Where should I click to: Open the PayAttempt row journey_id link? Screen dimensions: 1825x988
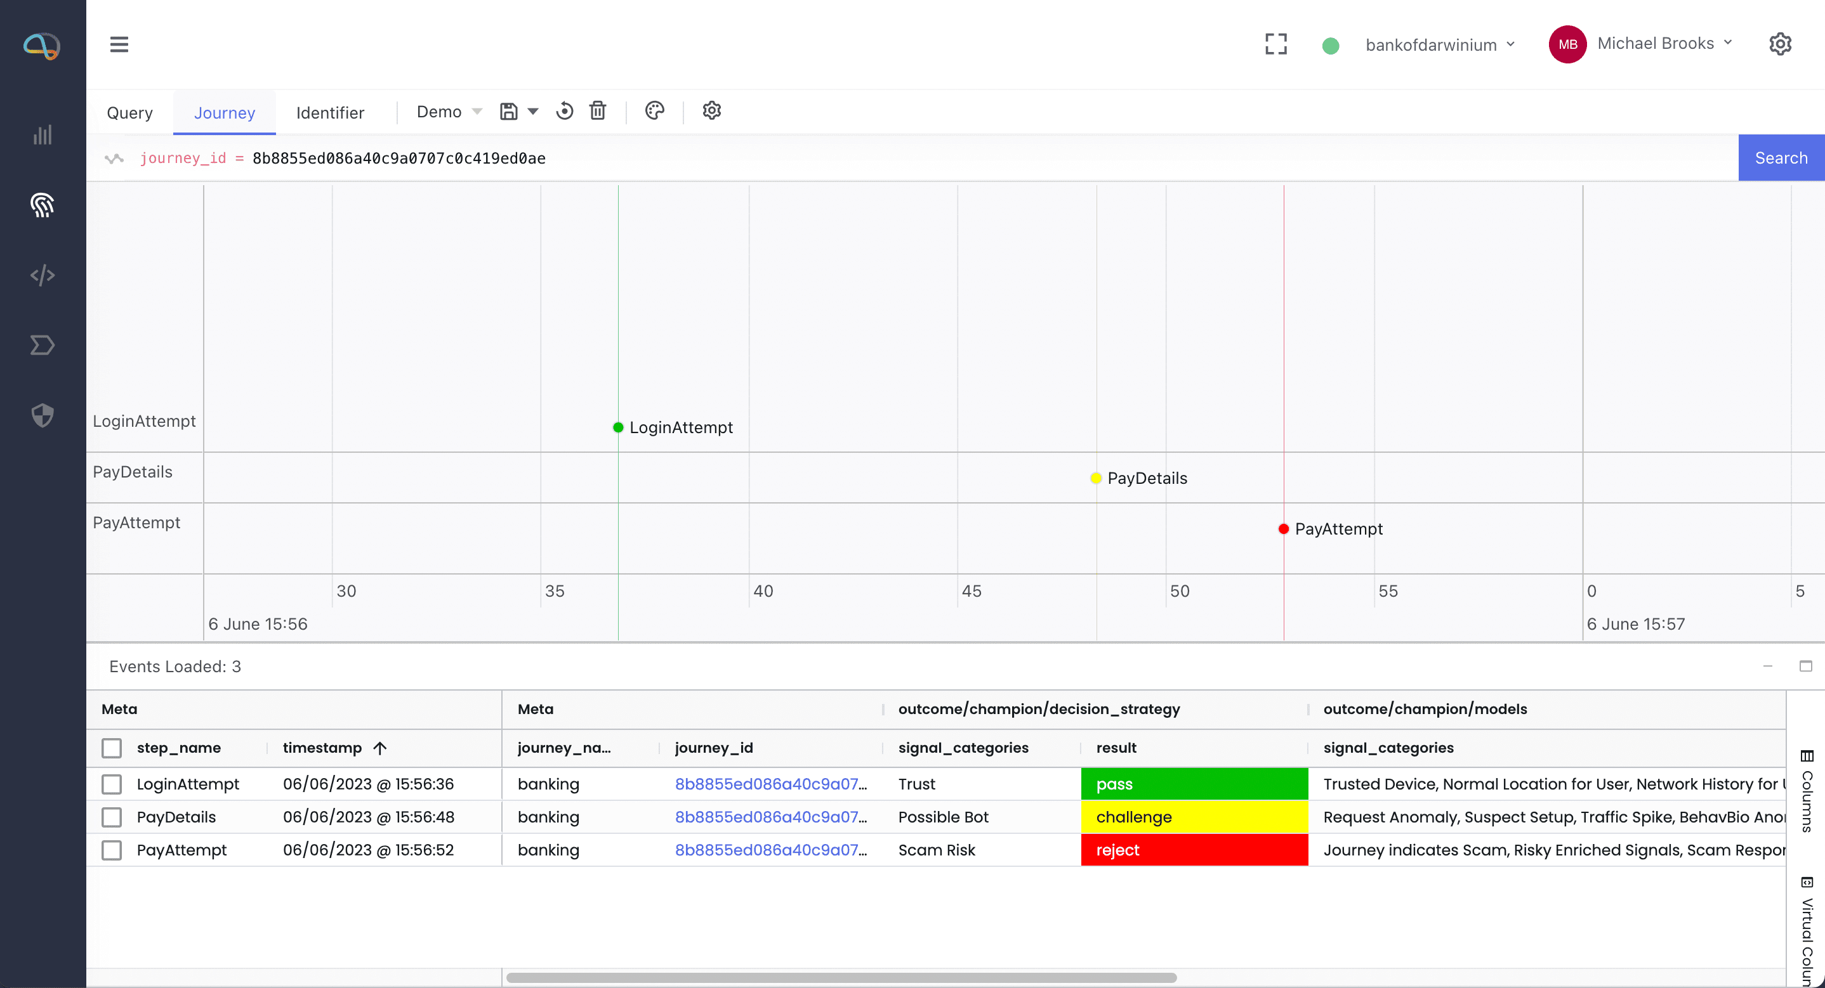pos(770,850)
